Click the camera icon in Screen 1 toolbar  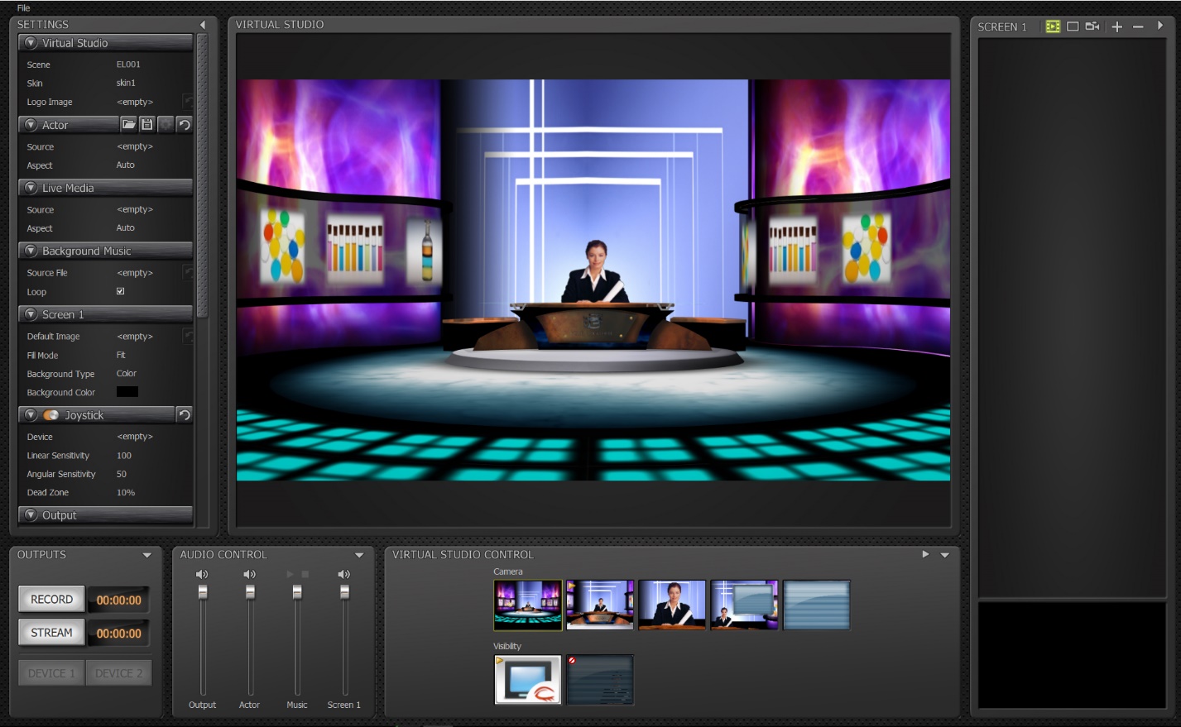coord(1092,26)
